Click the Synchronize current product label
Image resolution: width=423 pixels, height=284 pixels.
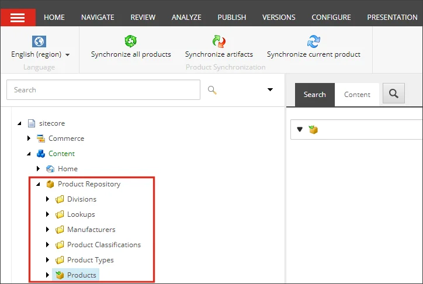click(314, 54)
